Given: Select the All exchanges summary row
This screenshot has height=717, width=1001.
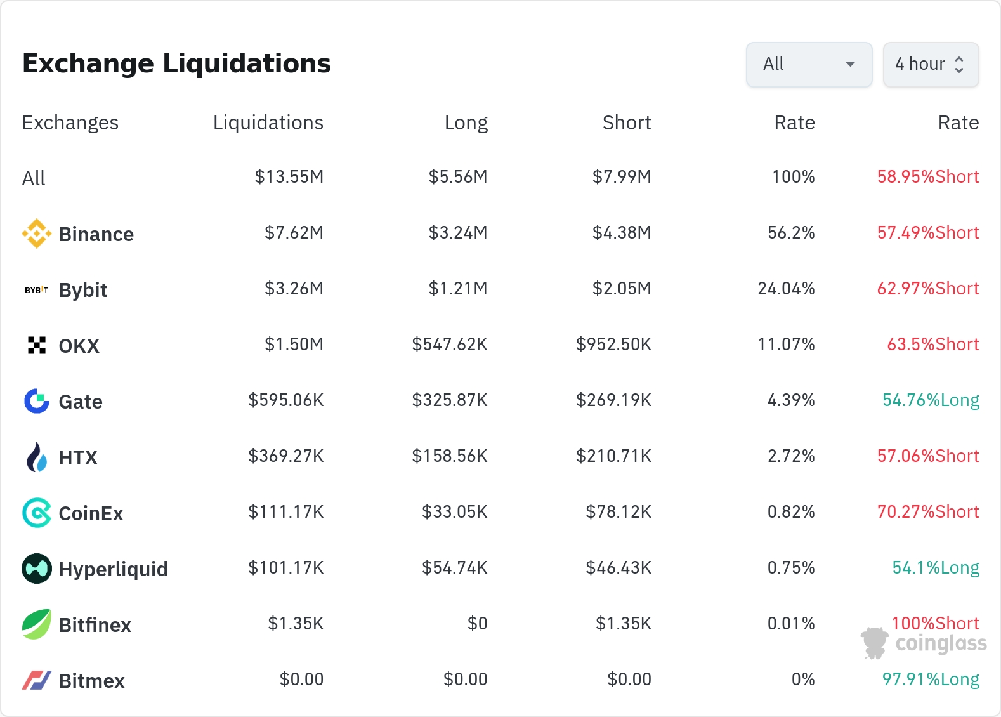Looking at the screenshot, I should click(x=34, y=178).
